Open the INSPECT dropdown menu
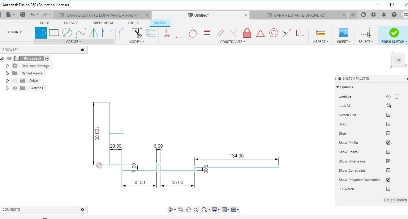Screen dimensions: 408x219 (x=320, y=42)
